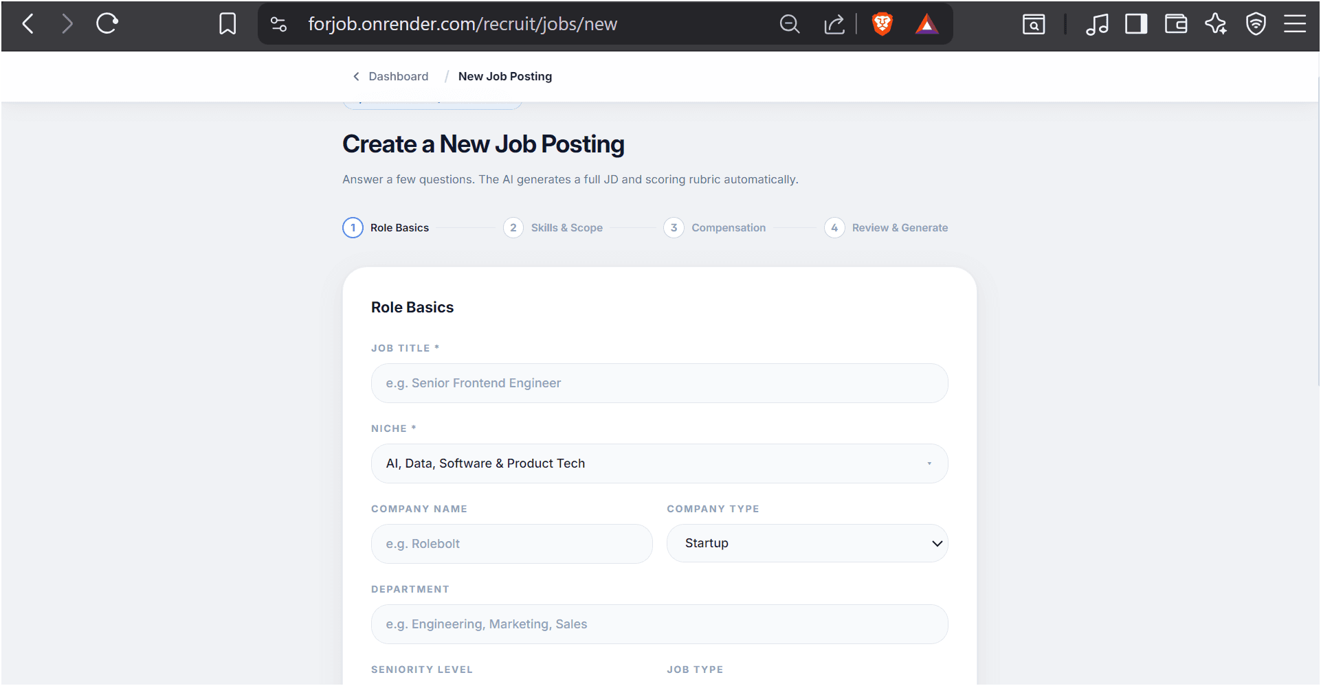Open the media playlist music icon

coord(1097,24)
